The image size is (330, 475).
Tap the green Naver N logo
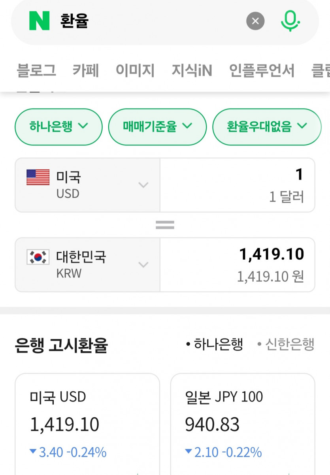[39, 21]
